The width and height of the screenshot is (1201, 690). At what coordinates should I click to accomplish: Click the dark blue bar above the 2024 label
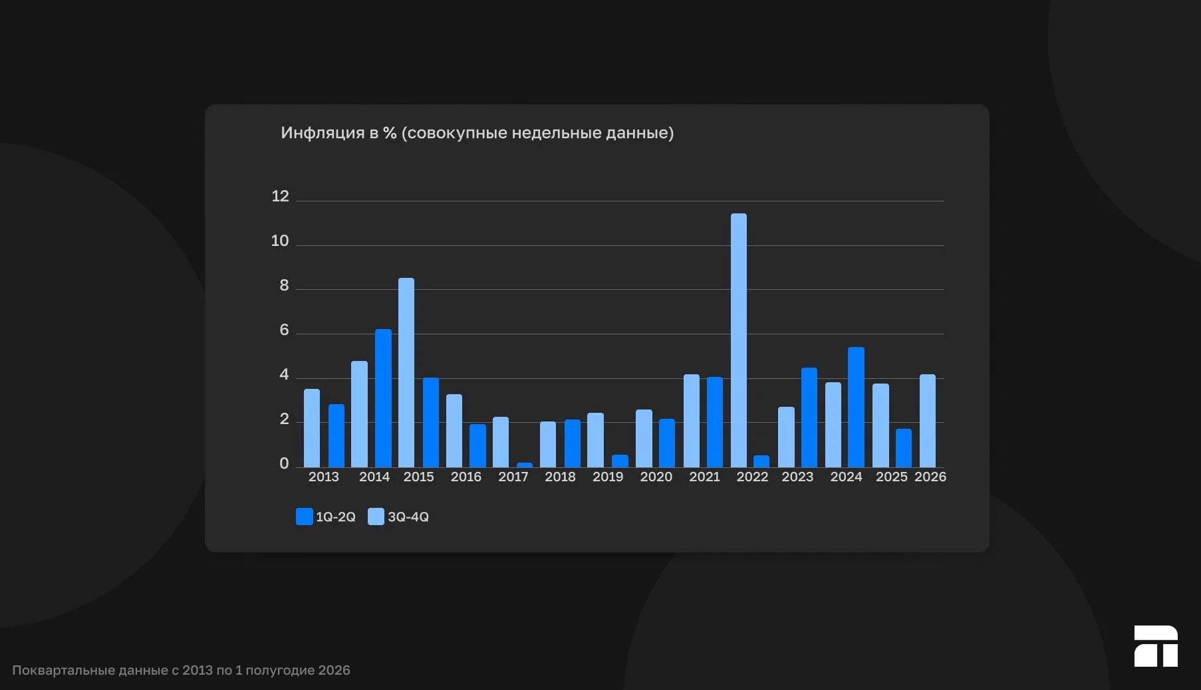point(856,407)
